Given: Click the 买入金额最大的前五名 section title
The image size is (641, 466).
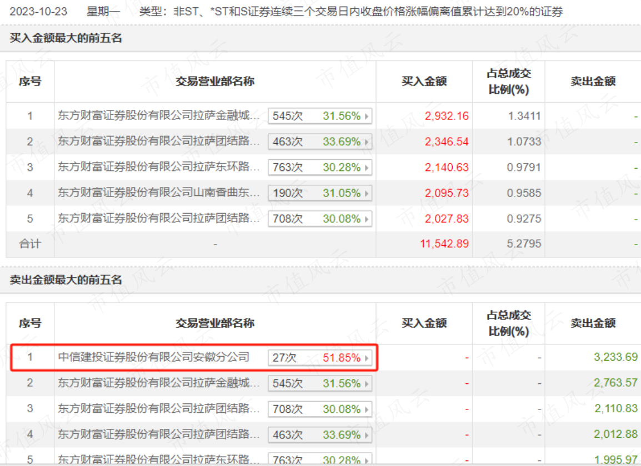Looking at the screenshot, I should (x=66, y=38).
